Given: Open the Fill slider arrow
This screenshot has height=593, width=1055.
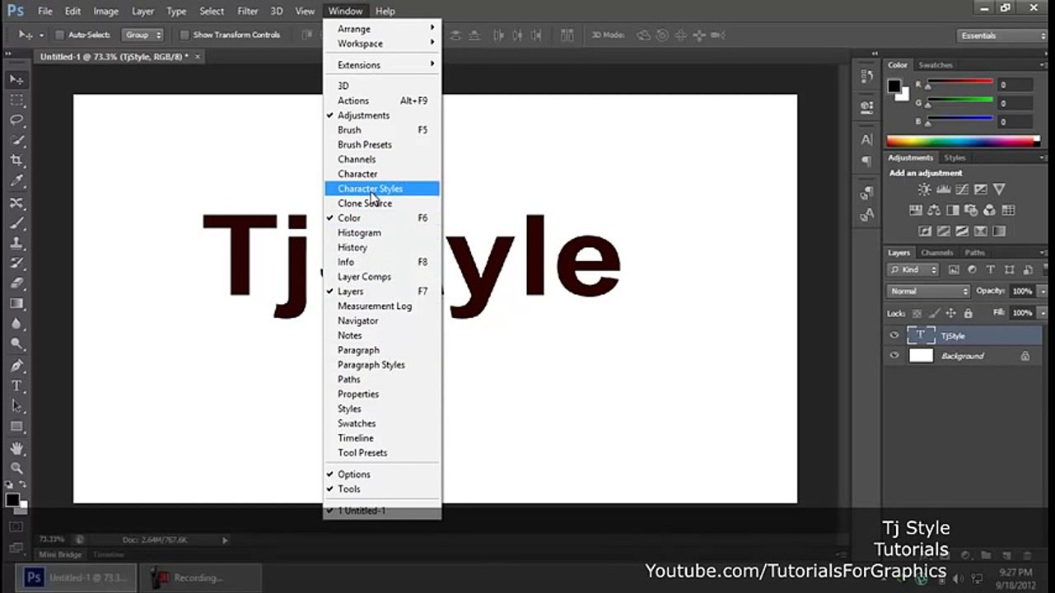Looking at the screenshot, I should [x=1043, y=313].
